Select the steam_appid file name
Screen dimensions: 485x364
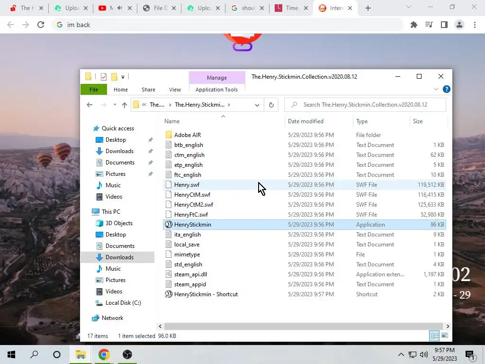[x=190, y=284]
